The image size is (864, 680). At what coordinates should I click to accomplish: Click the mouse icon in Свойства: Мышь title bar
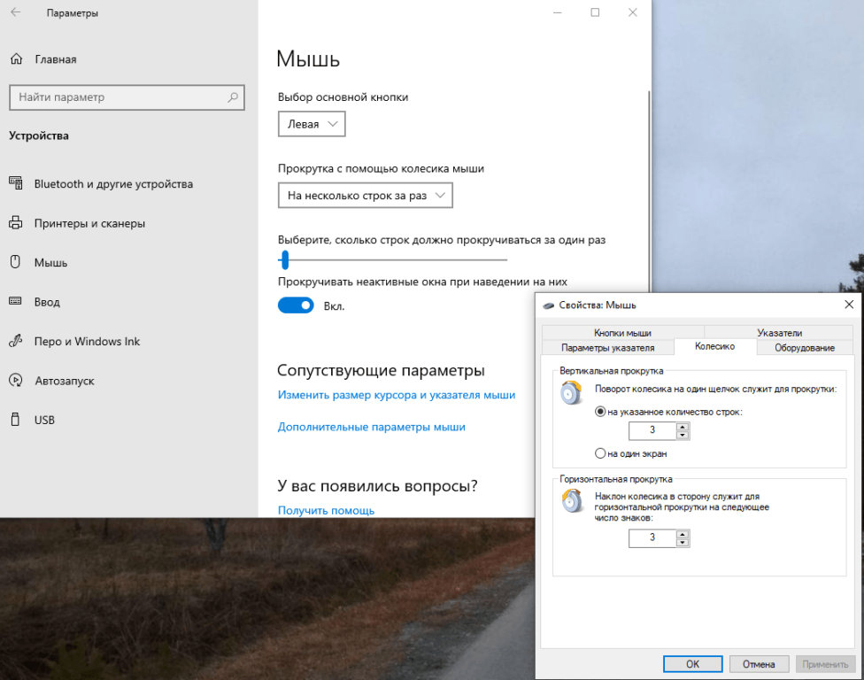pyautogui.click(x=548, y=305)
